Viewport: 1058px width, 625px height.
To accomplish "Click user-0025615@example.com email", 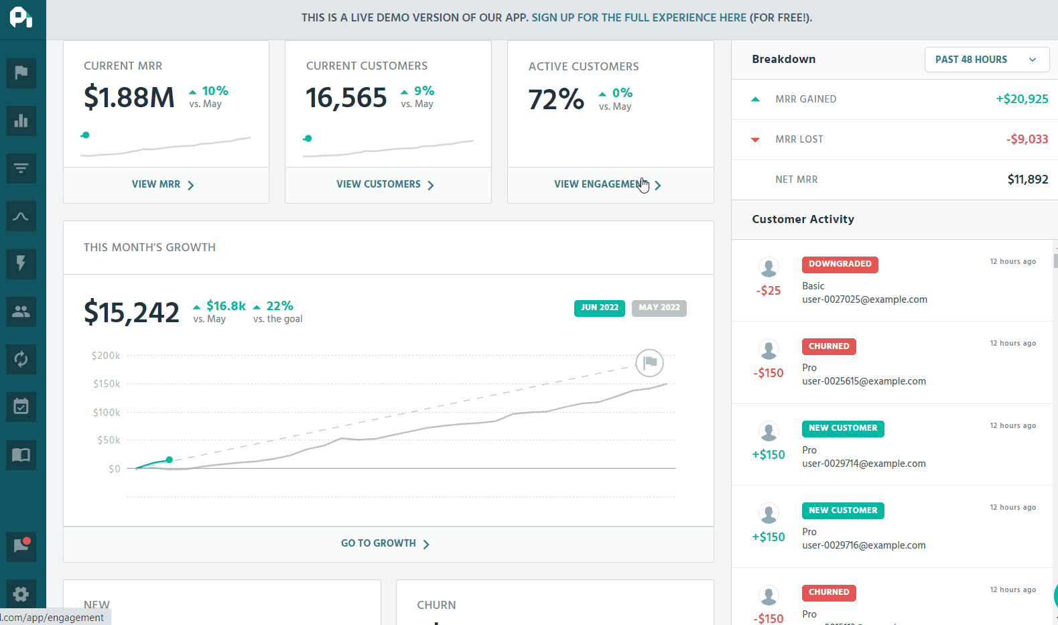I will [864, 381].
